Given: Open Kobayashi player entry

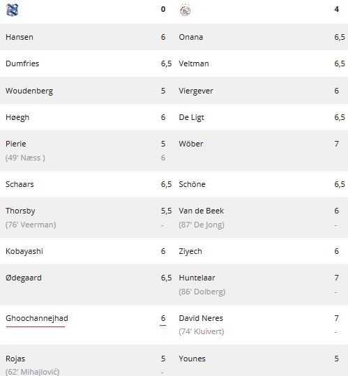Looking at the screenshot, I should [24, 251].
